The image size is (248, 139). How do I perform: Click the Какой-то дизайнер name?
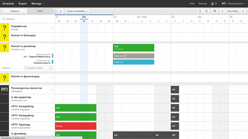click(x=23, y=46)
